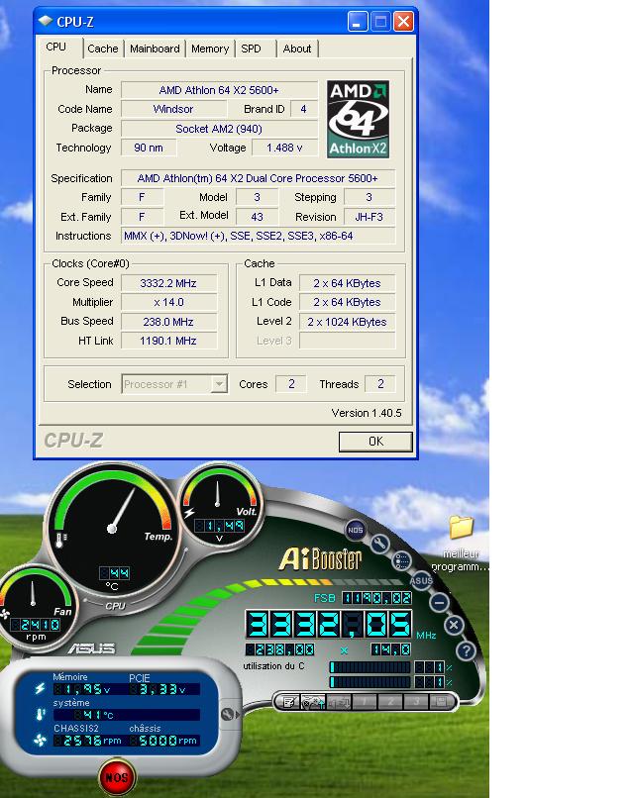634x798 pixels.
Task: Switch to the Cache tab
Action: click(x=103, y=49)
